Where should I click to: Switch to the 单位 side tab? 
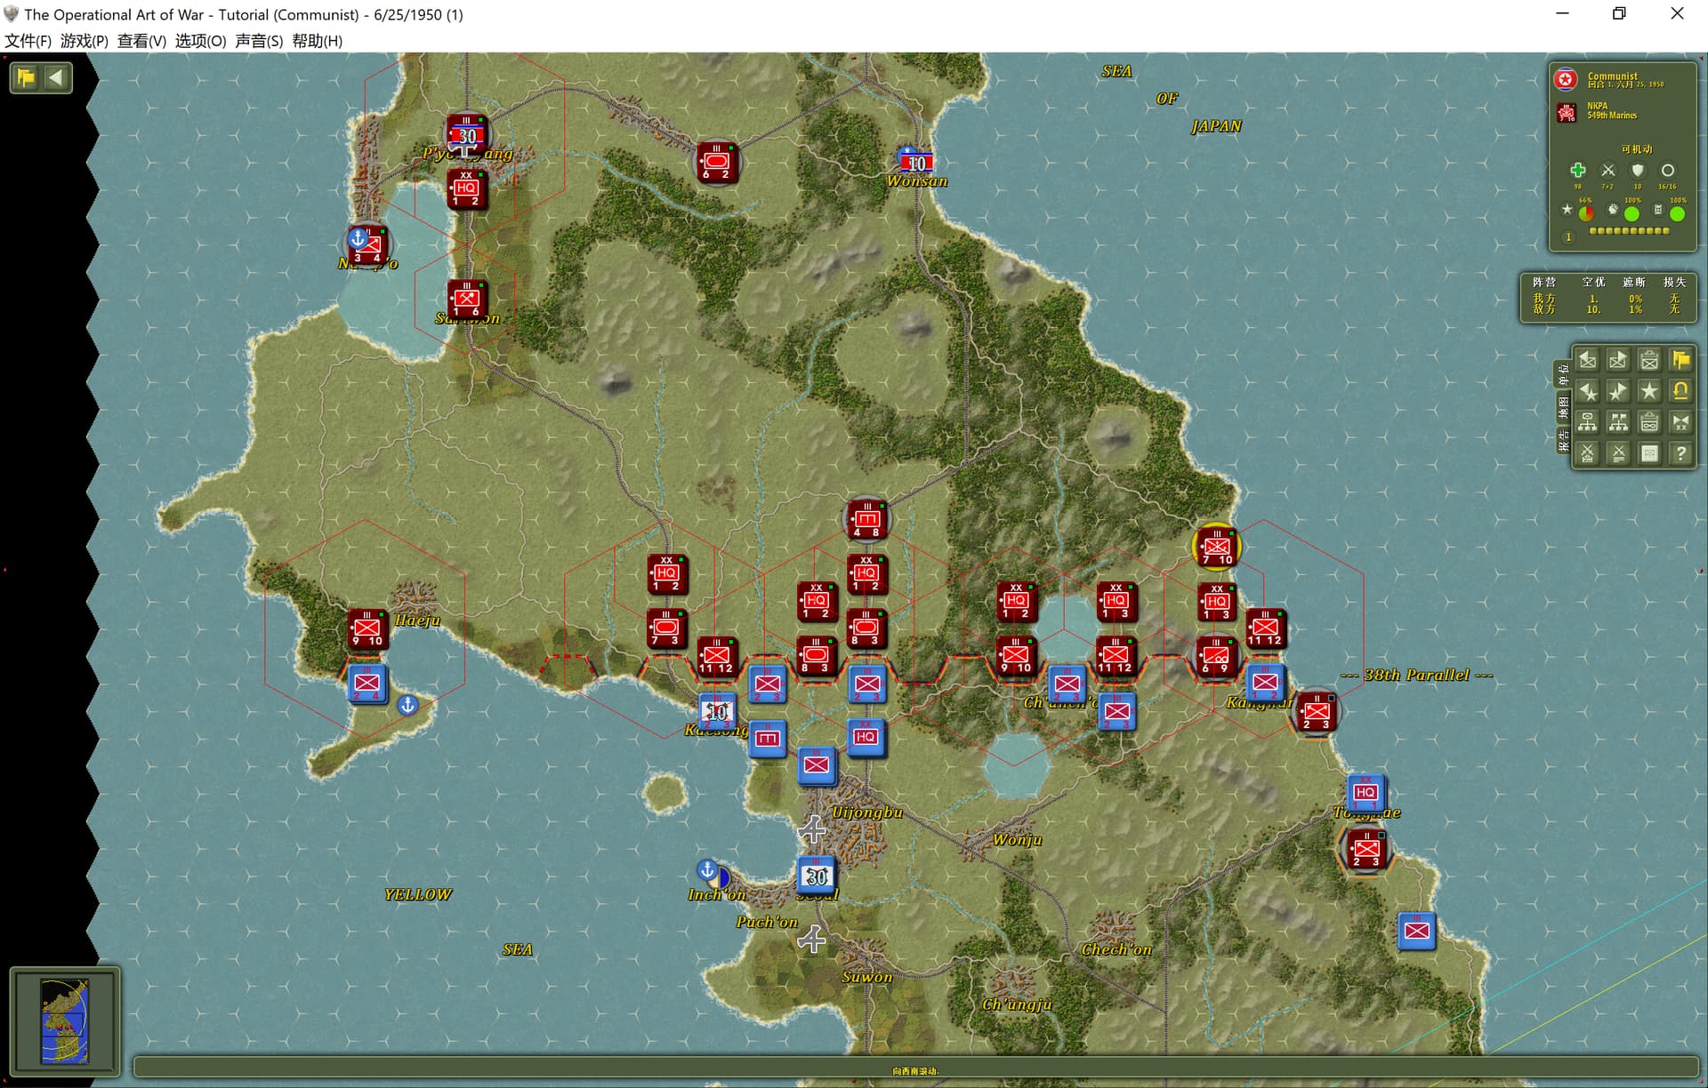pos(1563,374)
